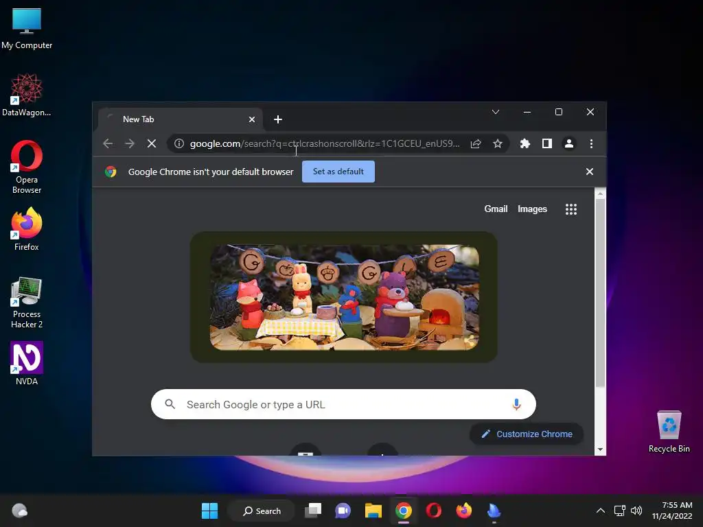Go forward in Chrome
Viewport: 703px width, 527px height.
[130, 143]
